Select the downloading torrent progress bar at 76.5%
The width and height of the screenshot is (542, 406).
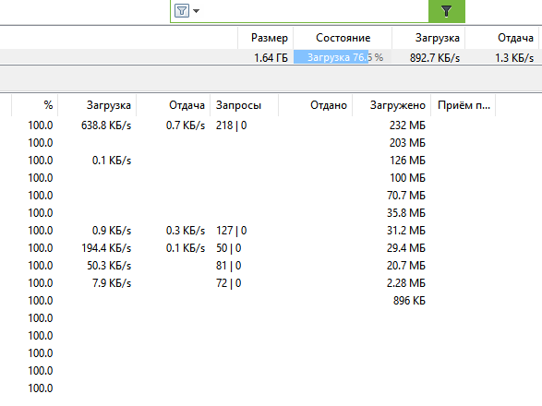coord(343,57)
